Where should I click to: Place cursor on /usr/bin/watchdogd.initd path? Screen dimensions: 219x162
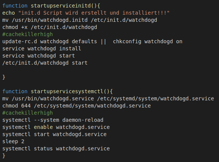coord(50,20)
